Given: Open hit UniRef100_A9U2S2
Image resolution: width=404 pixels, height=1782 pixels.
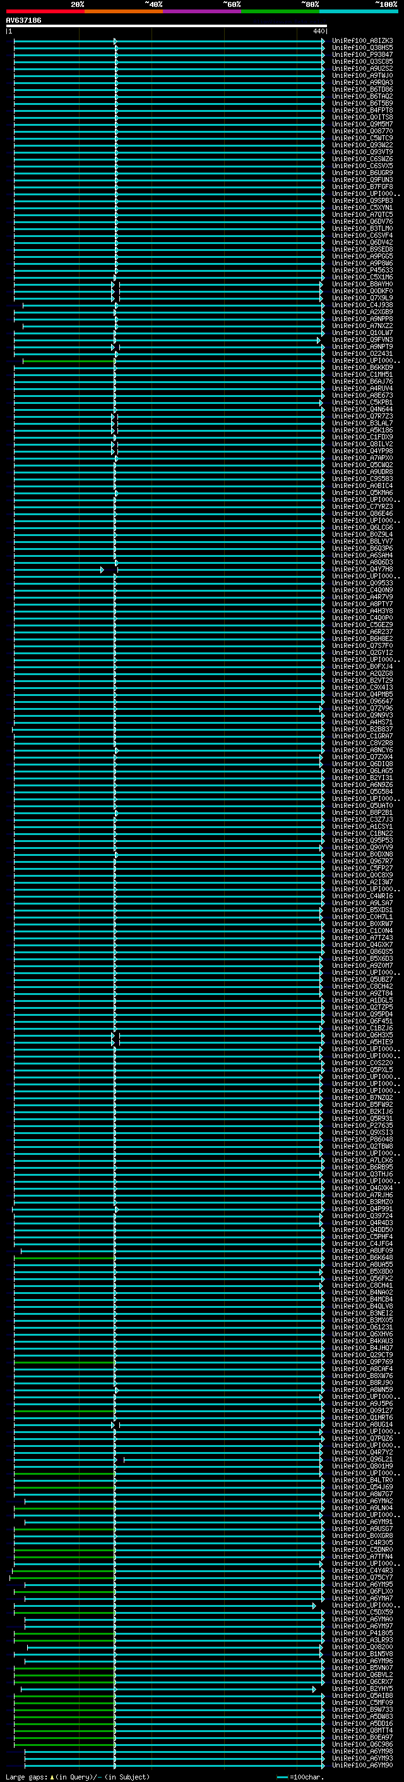Looking at the screenshot, I should [362, 68].
